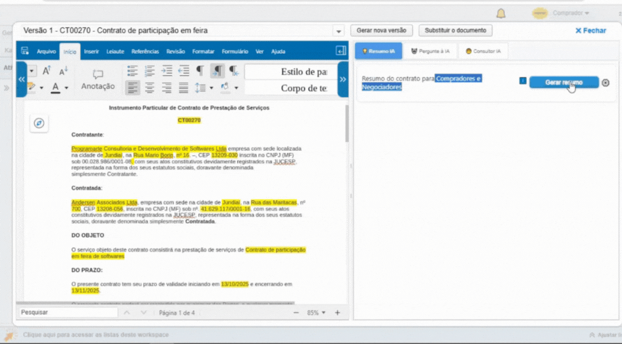Click the Gerar resumo button
Viewport: 622px width, 344px height.
click(565, 82)
